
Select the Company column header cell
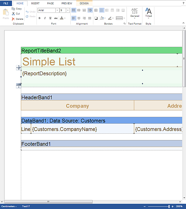[x=77, y=105]
